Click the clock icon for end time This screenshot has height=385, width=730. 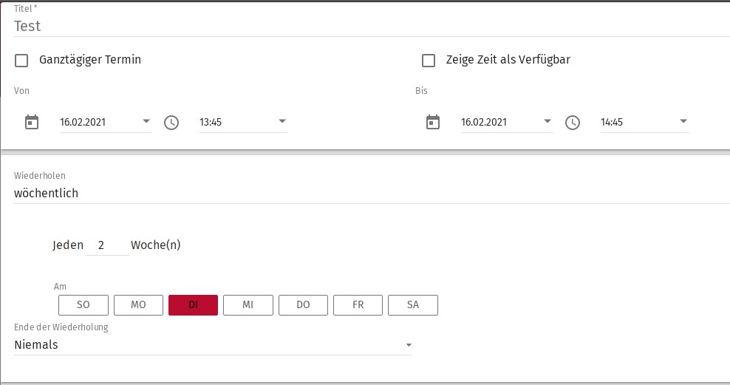coord(573,123)
